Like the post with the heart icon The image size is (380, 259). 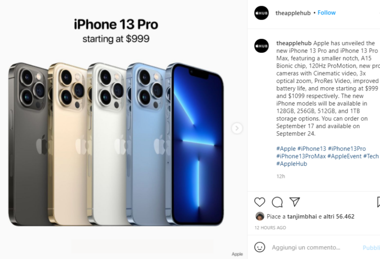(x=260, y=202)
